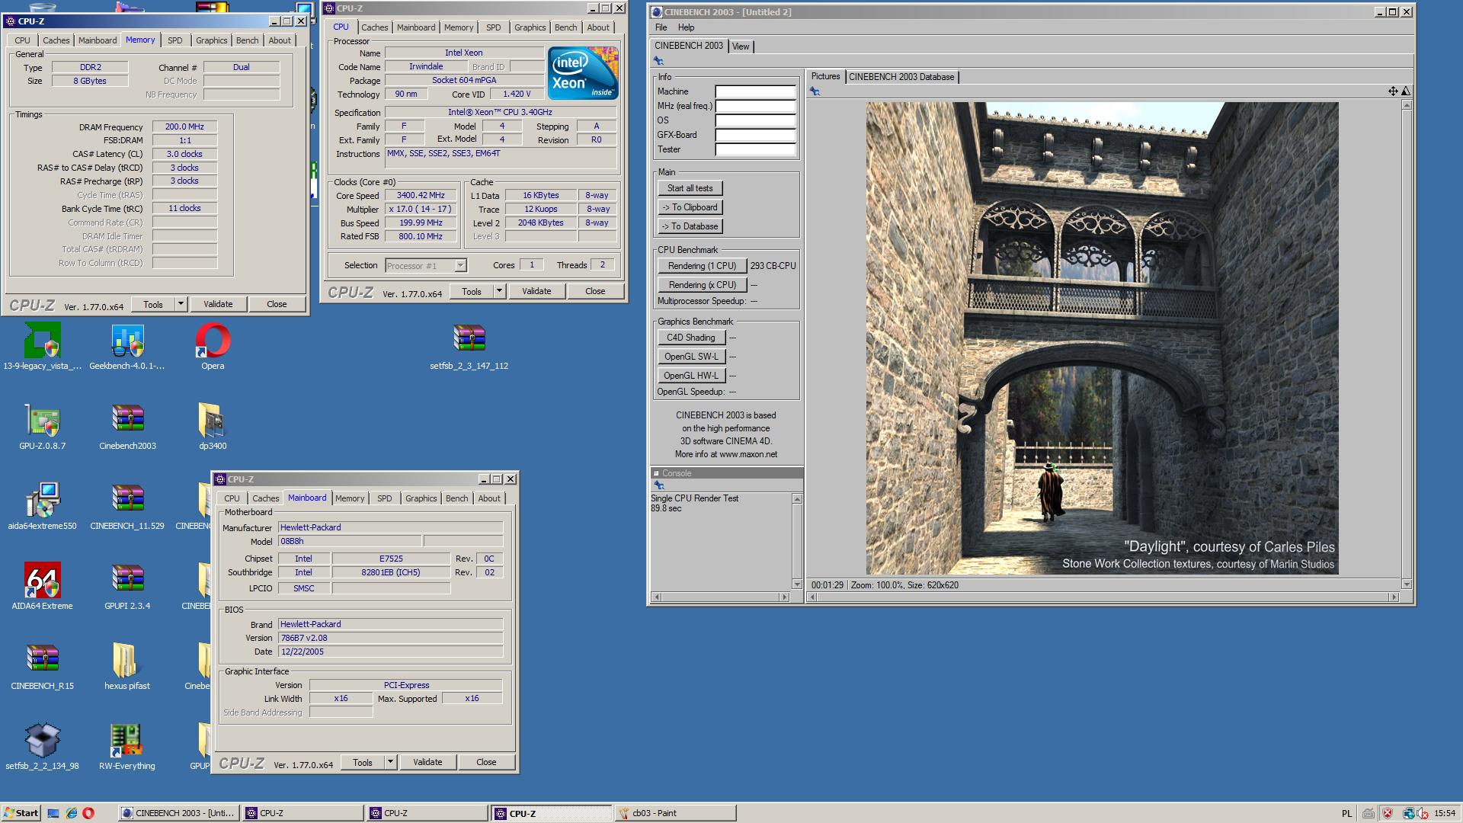Viewport: 1463px width, 823px height.
Task: Launch the RW-Everything shortcut
Action: pyautogui.click(x=127, y=741)
